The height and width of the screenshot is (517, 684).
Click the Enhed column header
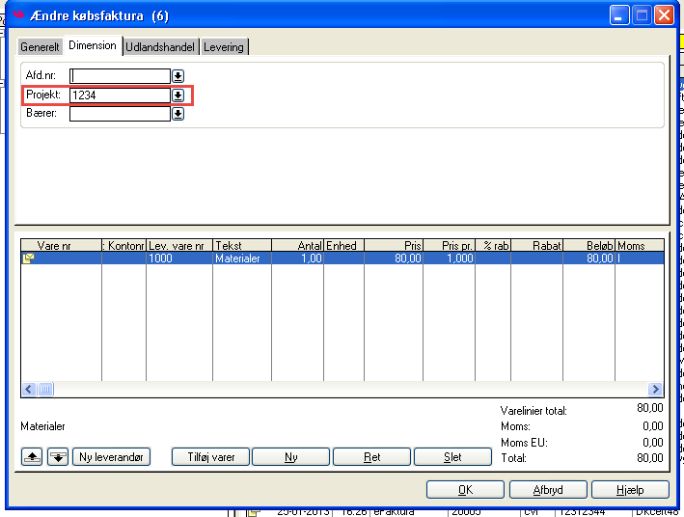pos(343,246)
